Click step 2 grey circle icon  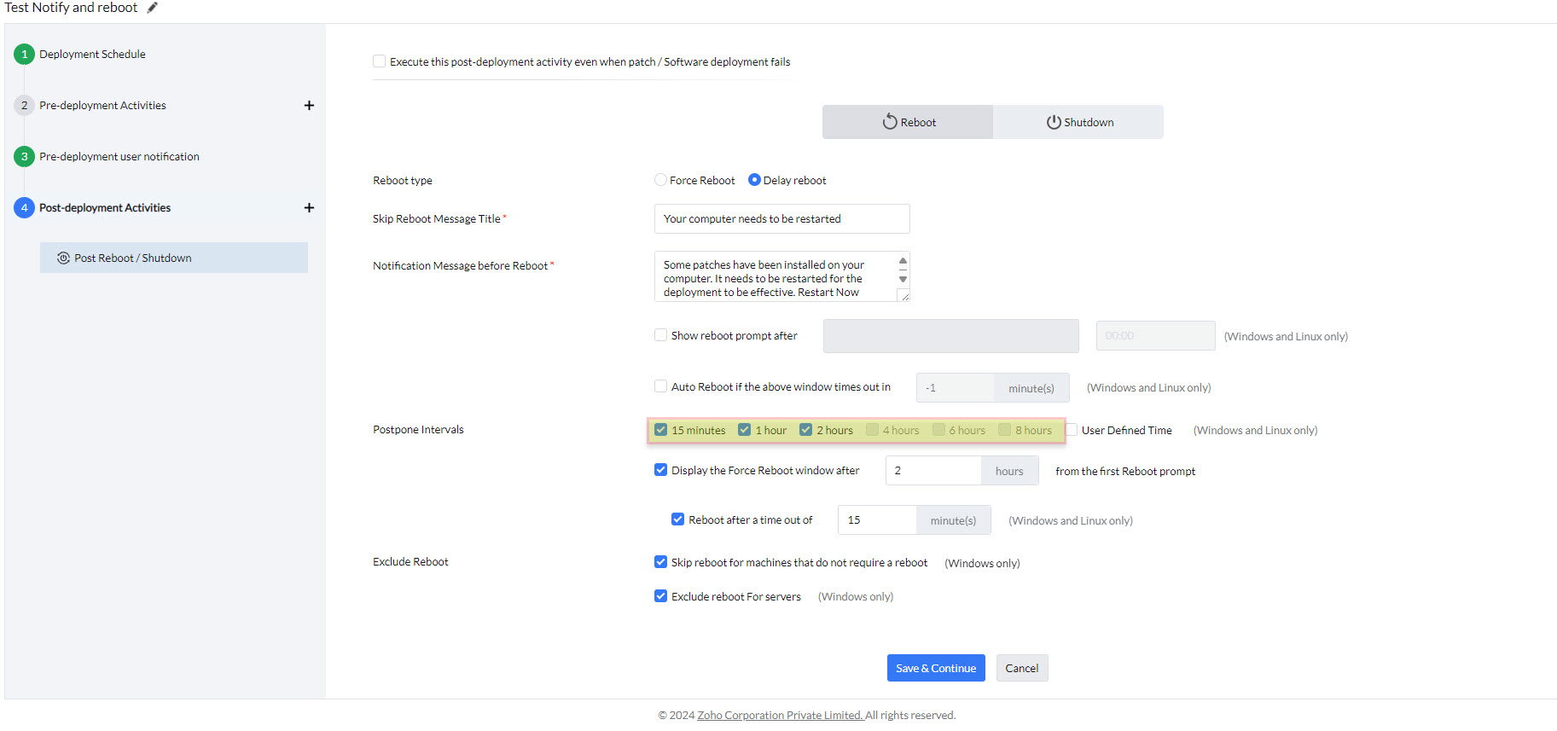coord(24,106)
